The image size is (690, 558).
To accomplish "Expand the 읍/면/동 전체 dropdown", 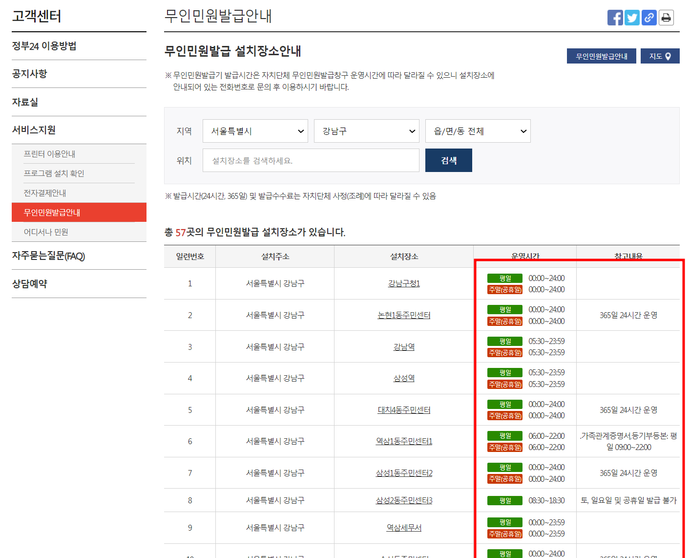I will pos(478,131).
